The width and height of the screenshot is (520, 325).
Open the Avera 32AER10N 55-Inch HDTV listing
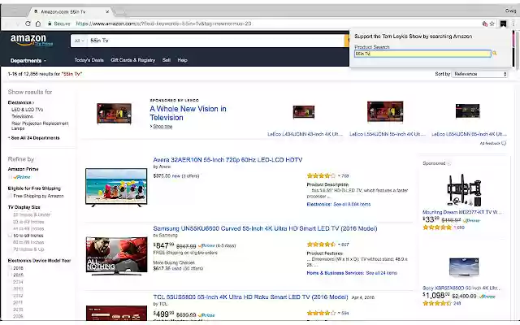pyautogui.click(x=227, y=160)
